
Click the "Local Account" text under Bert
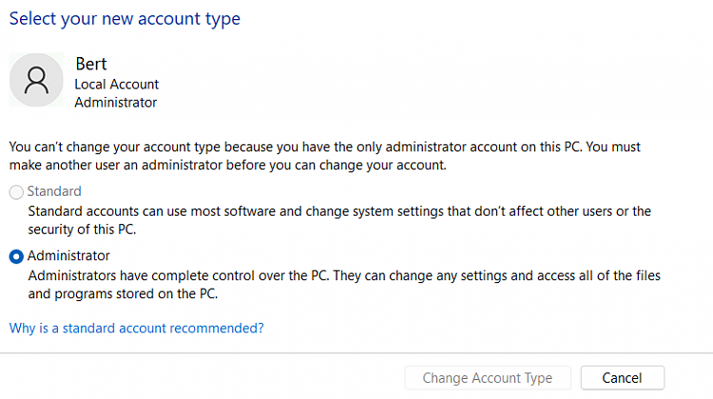coord(116,85)
